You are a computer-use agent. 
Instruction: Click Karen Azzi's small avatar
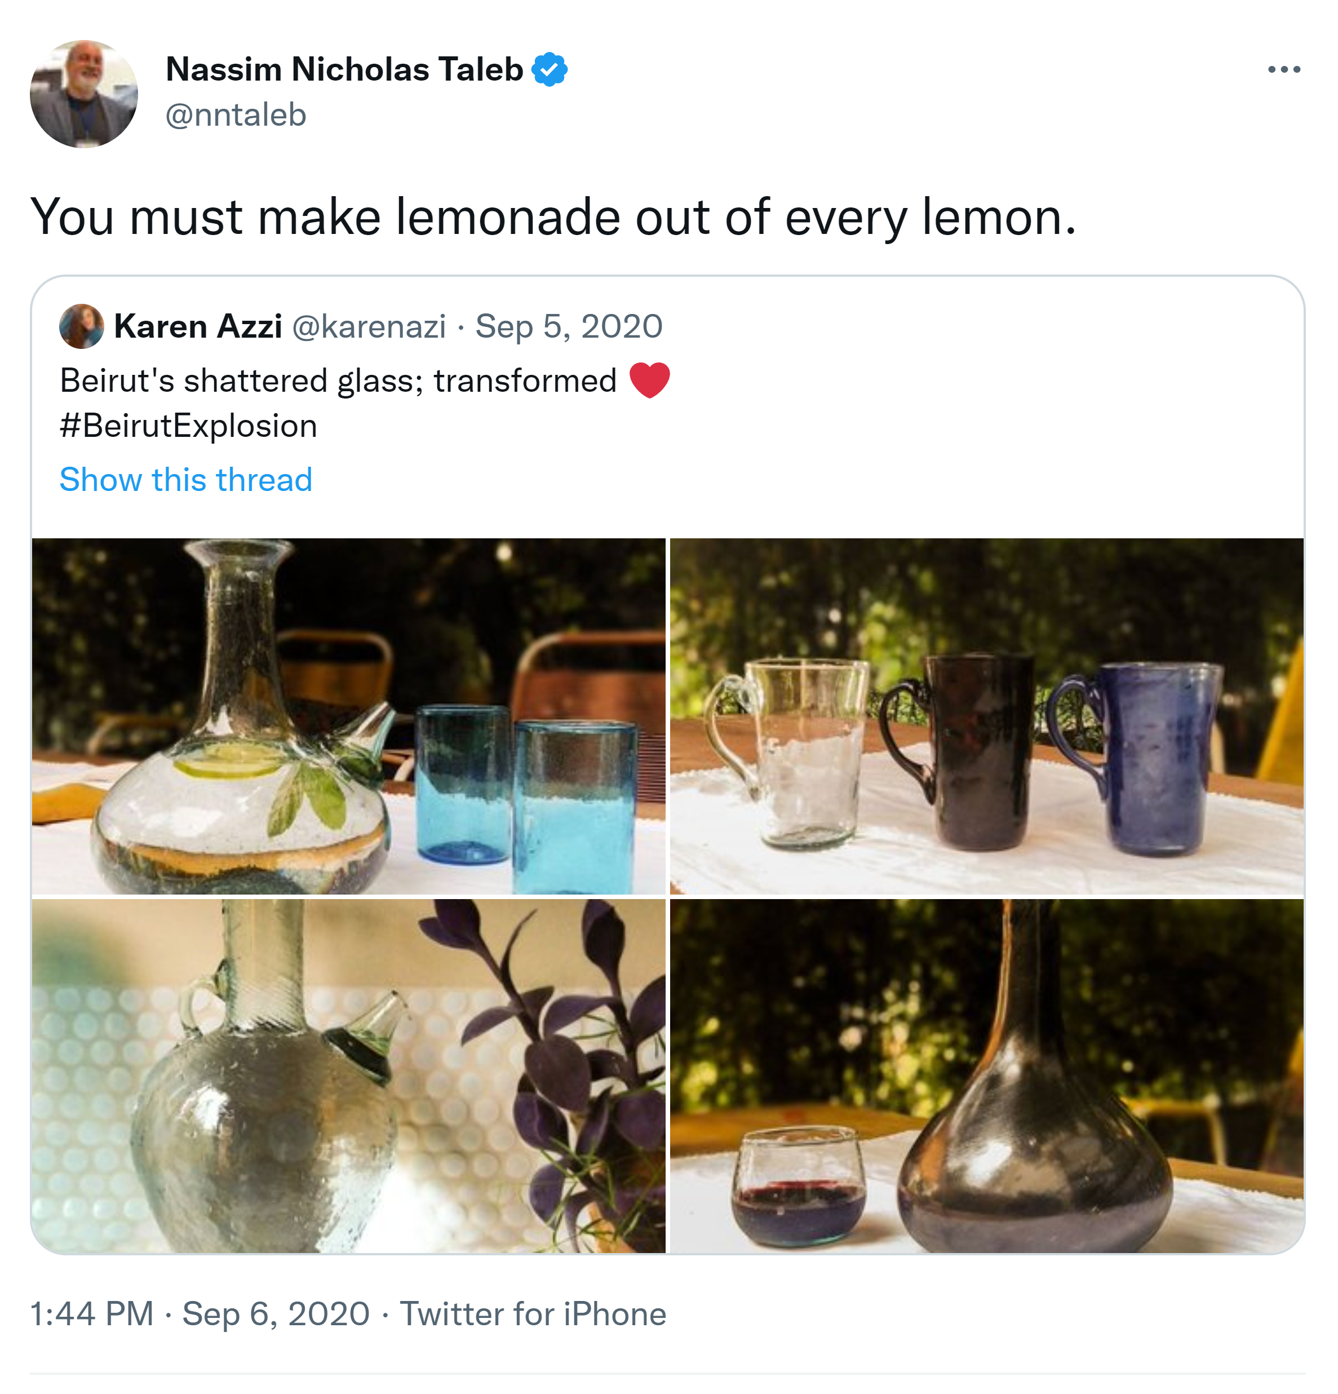(x=81, y=326)
